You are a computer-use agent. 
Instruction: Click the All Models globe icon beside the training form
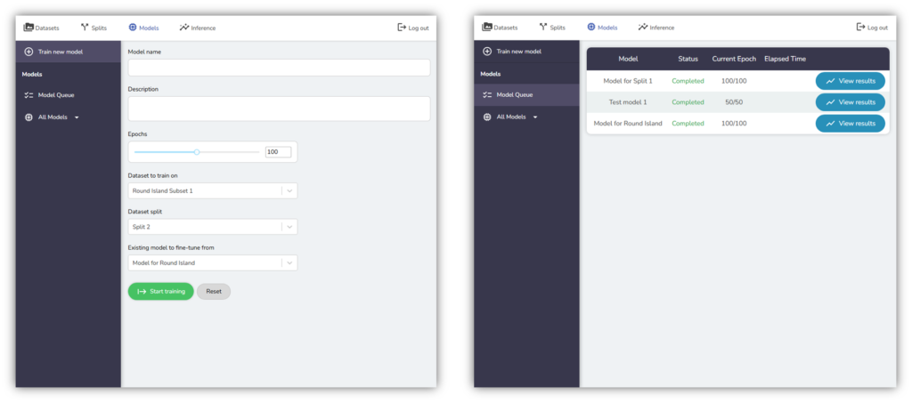pyautogui.click(x=28, y=117)
